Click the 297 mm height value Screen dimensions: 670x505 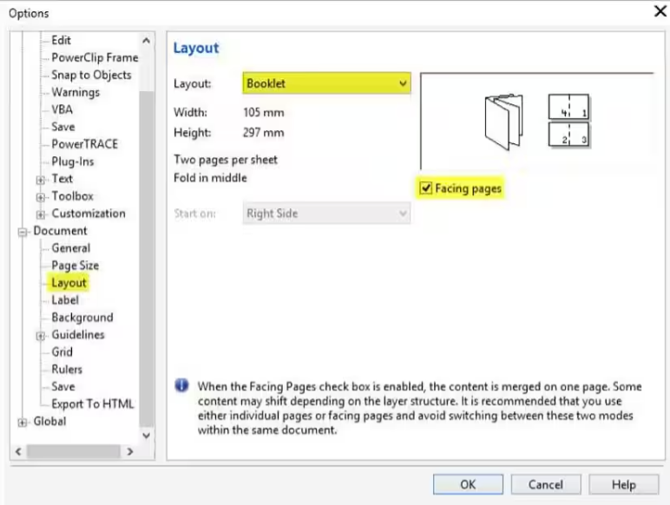[x=264, y=133]
